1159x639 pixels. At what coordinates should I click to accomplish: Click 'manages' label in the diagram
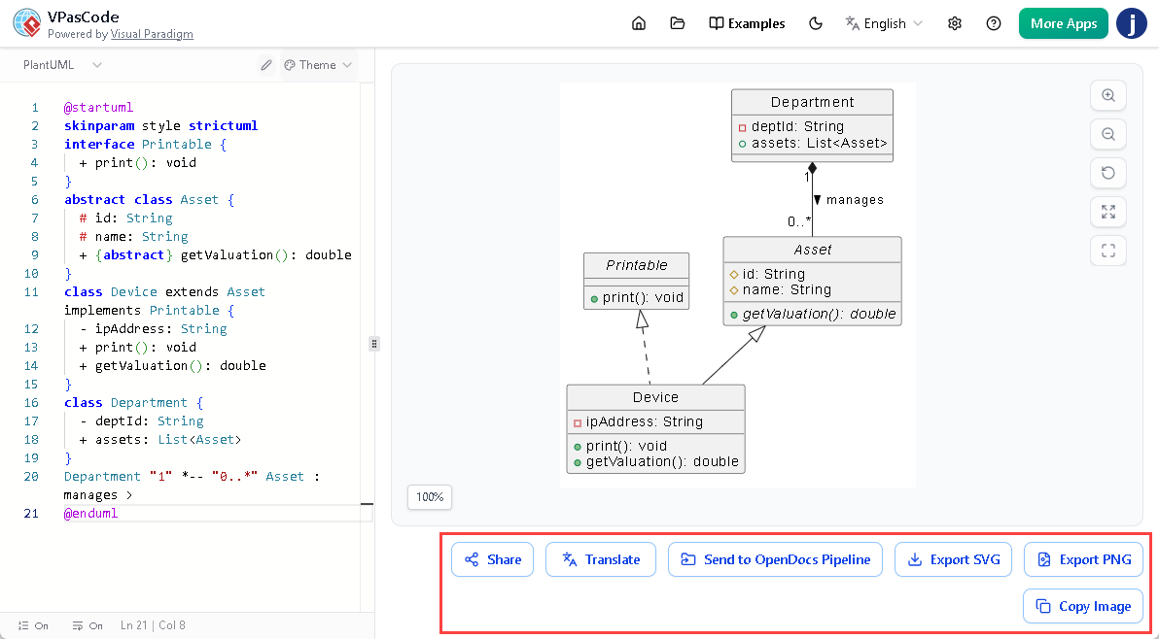coord(855,200)
